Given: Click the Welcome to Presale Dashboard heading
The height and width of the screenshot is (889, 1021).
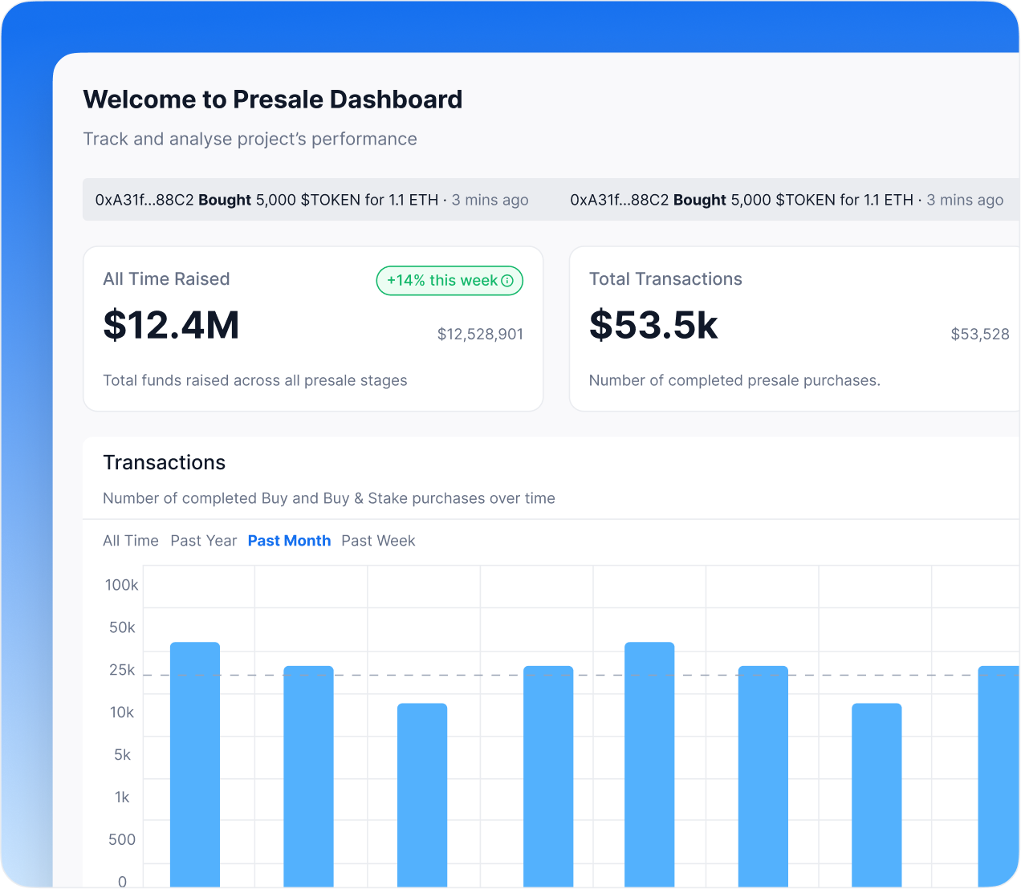Looking at the screenshot, I should click(x=273, y=99).
